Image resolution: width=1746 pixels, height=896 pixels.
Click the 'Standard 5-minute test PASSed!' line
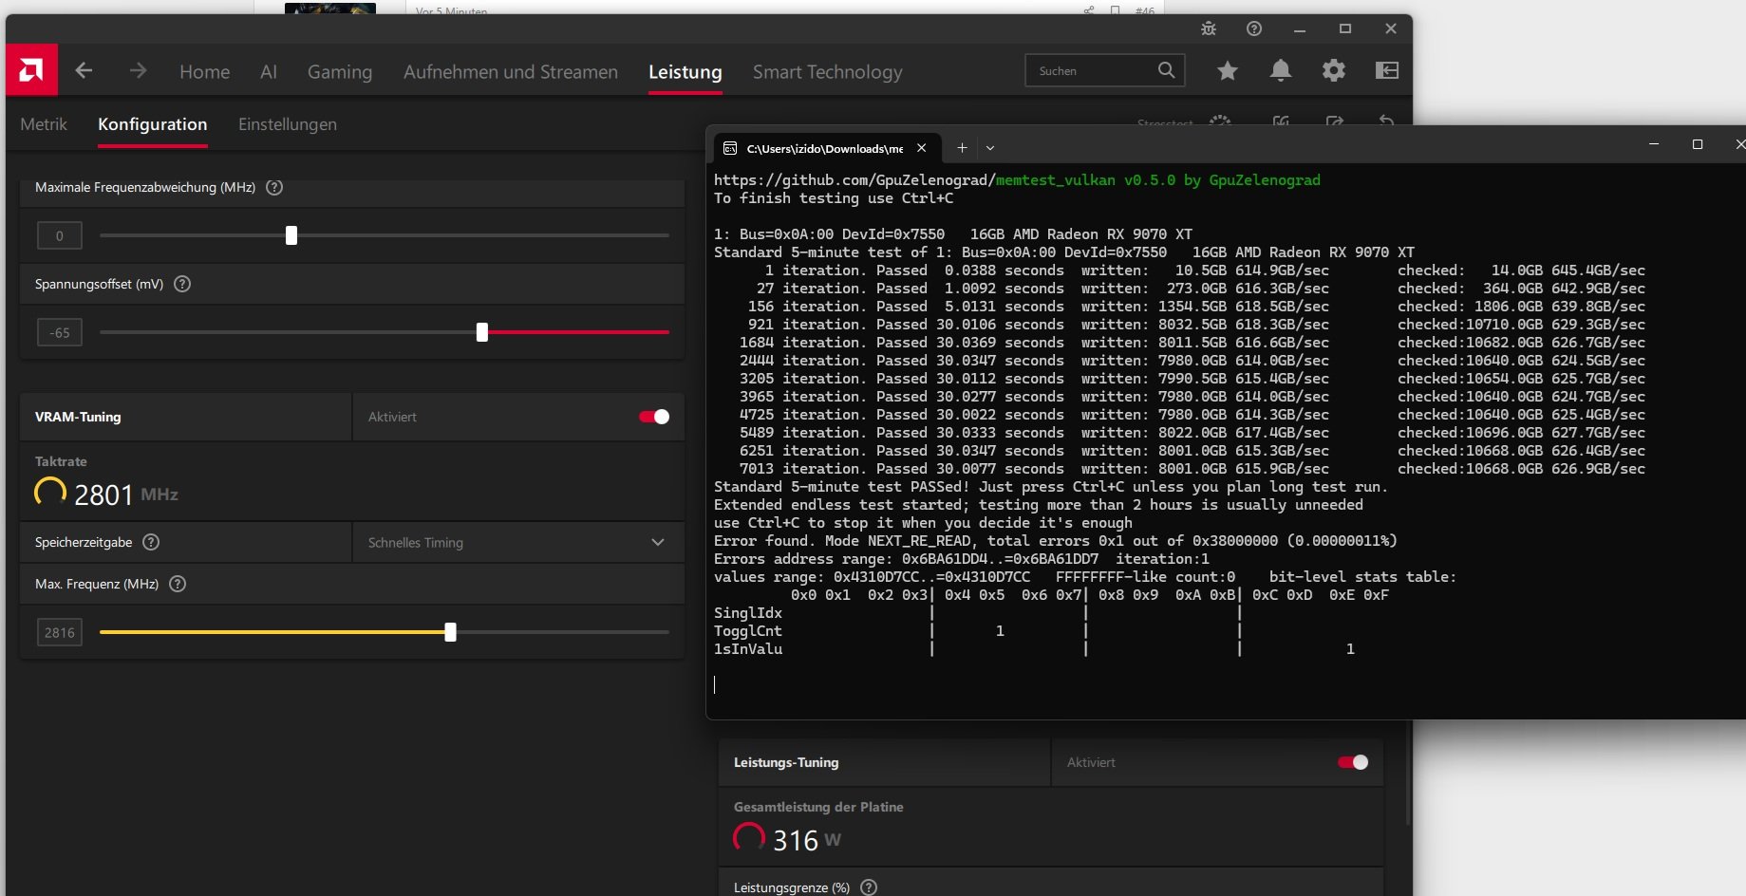(x=1051, y=487)
